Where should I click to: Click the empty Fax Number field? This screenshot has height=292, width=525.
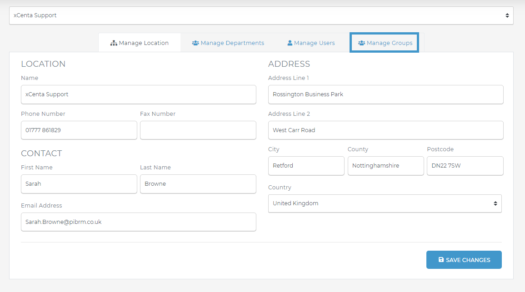coord(198,130)
